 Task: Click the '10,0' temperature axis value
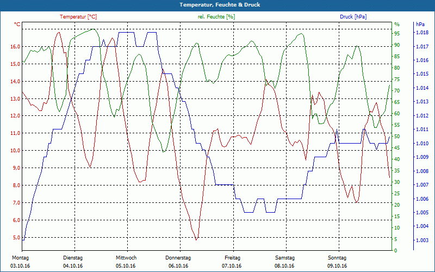[16, 151]
